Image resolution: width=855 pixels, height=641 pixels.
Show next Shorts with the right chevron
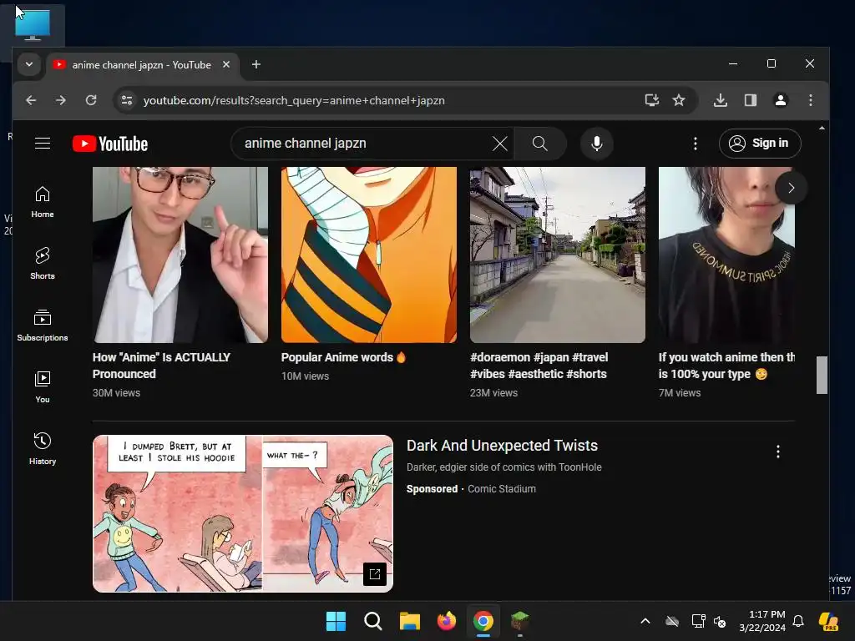pos(792,188)
